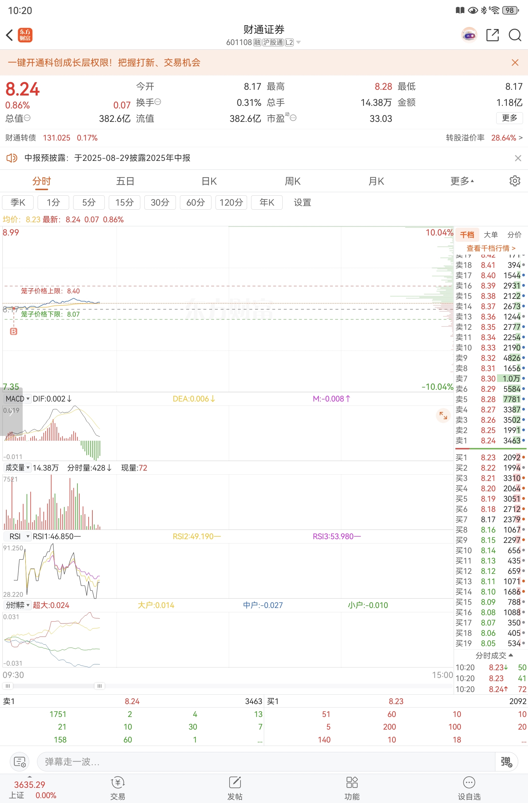Open the 更多 chart period dropdown
This screenshot has width=528, height=803.
pyautogui.click(x=462, y=181)
